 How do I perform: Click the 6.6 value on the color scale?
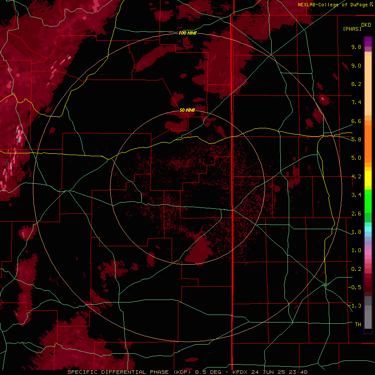click(x=356, y=121)
